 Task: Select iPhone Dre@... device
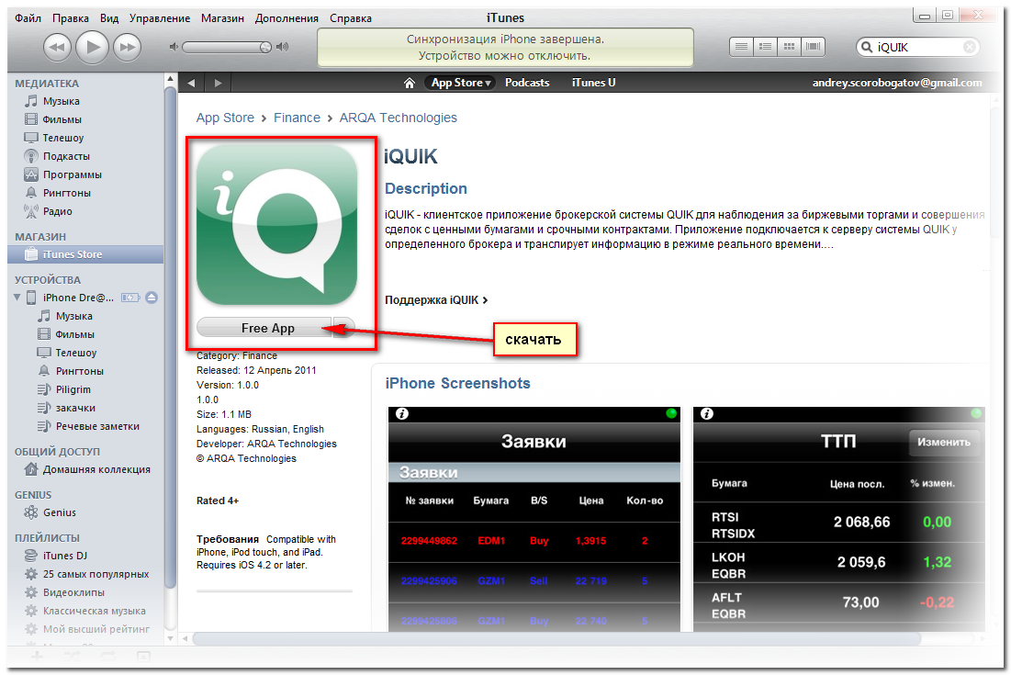(x=78, y=298)
